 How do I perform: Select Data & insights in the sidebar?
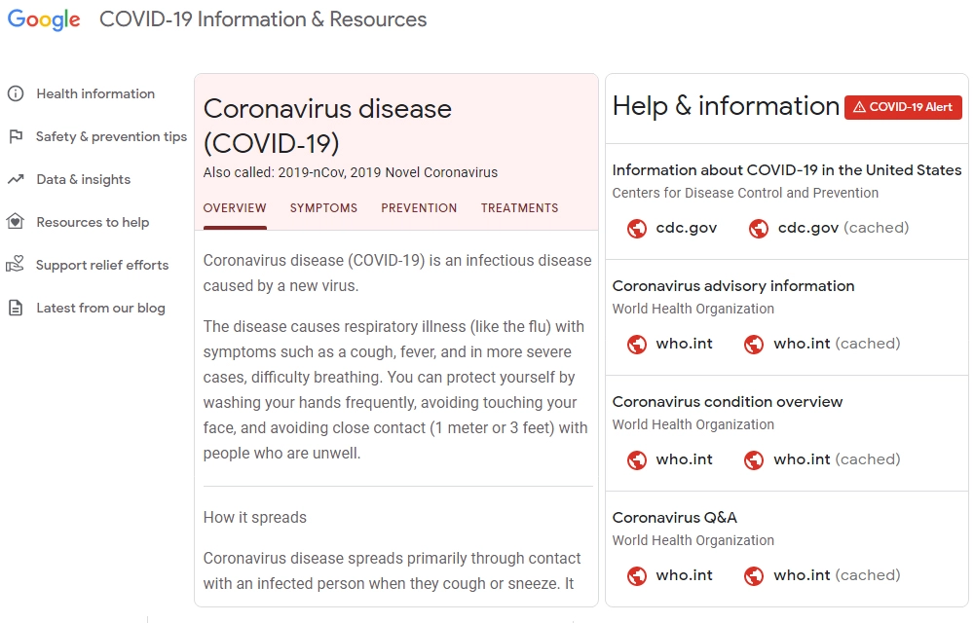pyautogui.click(x=83, y=179)
